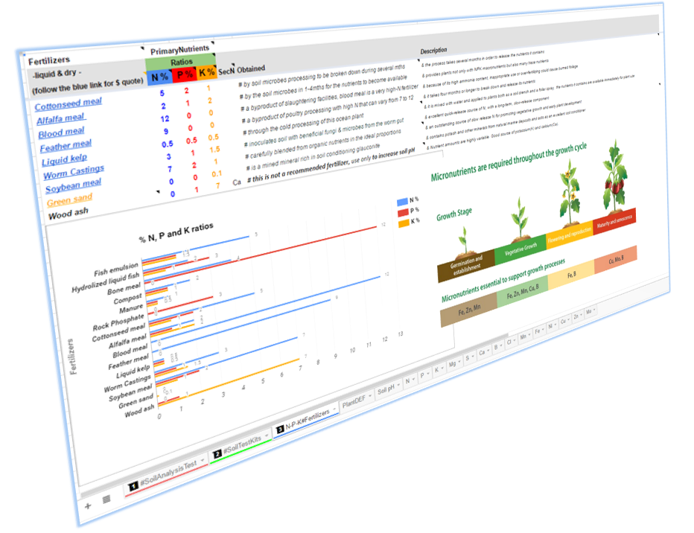Open the Ca tab dropdown arrow
Image resolution: width=694 pixels, height=533 pixels.
pyautogui.click(x=488, y=351)
